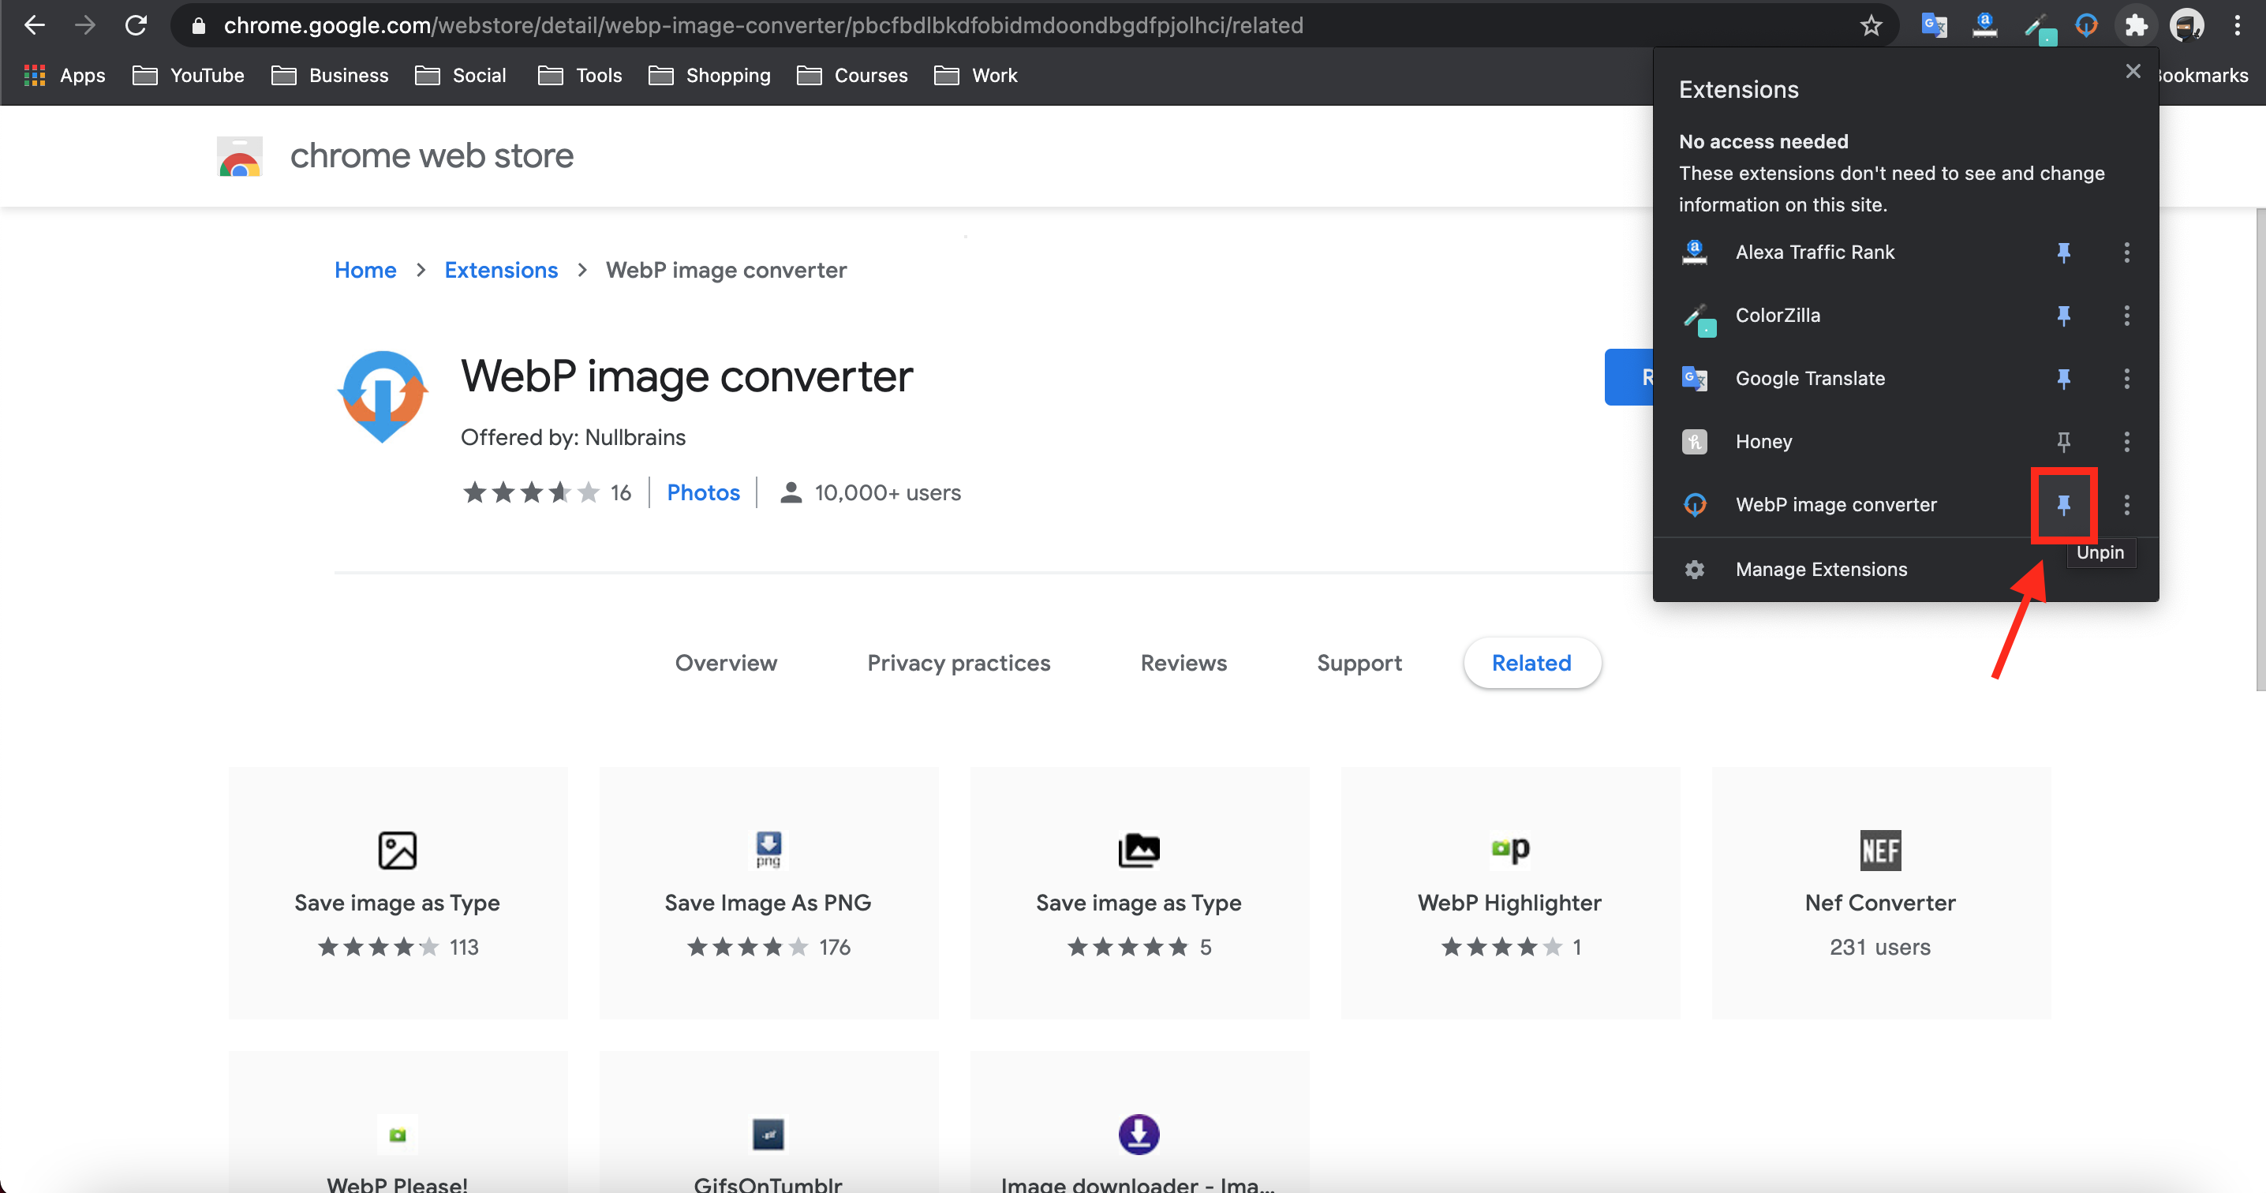Unpin WebP image converter extension
Screen dimensions: 2266x1193
(2062, 505)
